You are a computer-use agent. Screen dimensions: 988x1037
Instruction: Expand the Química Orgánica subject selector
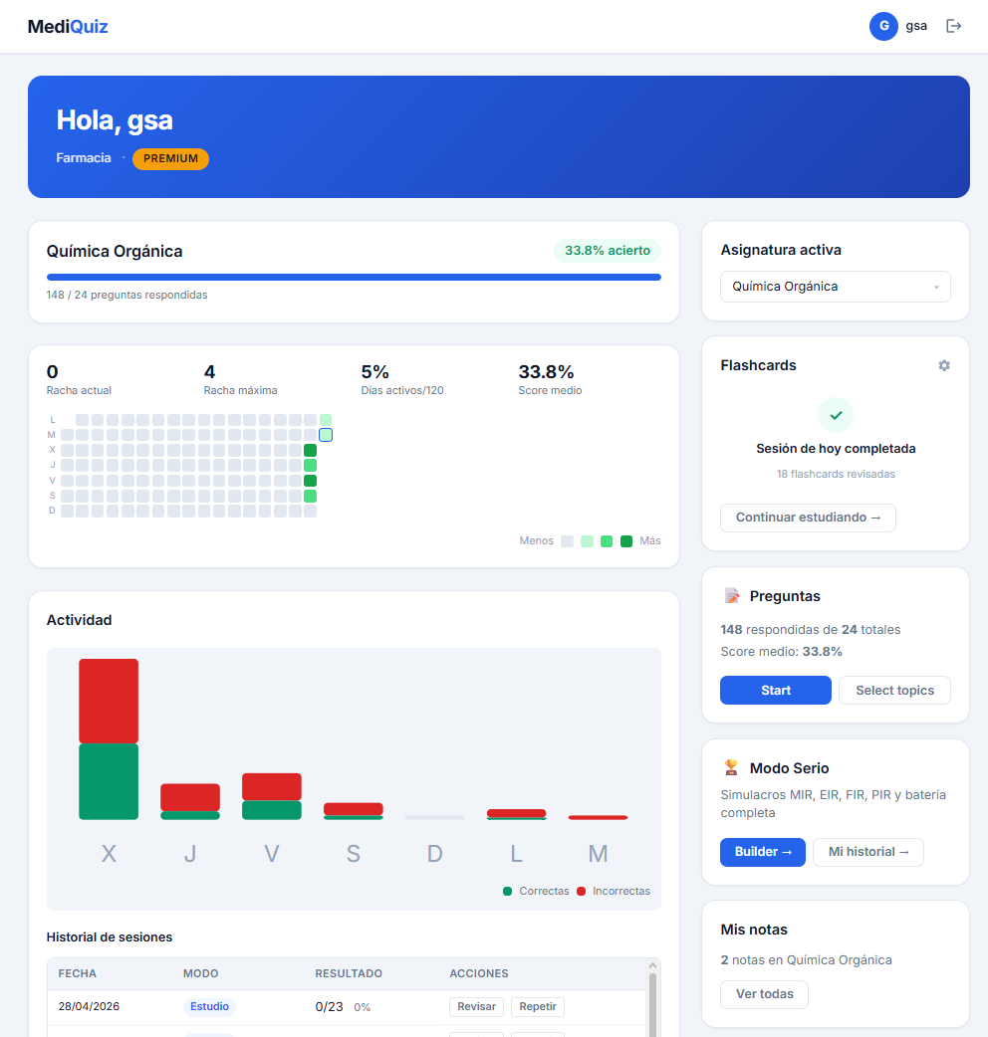(x=835, y=286)
